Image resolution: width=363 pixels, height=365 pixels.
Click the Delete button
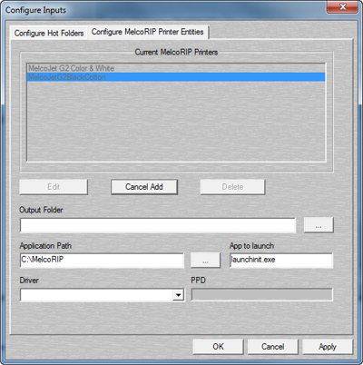pyautogui.click(x=232, y=187)
